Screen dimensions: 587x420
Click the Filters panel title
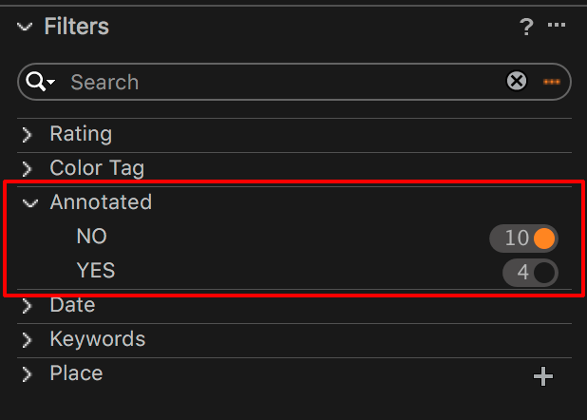coord(77,27)
